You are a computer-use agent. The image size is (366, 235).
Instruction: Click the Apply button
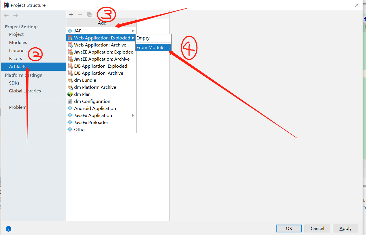click(345, 228)
